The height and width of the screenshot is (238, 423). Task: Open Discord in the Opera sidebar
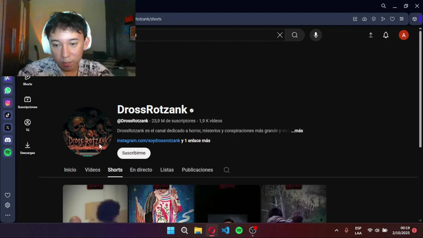pos(8,140)
